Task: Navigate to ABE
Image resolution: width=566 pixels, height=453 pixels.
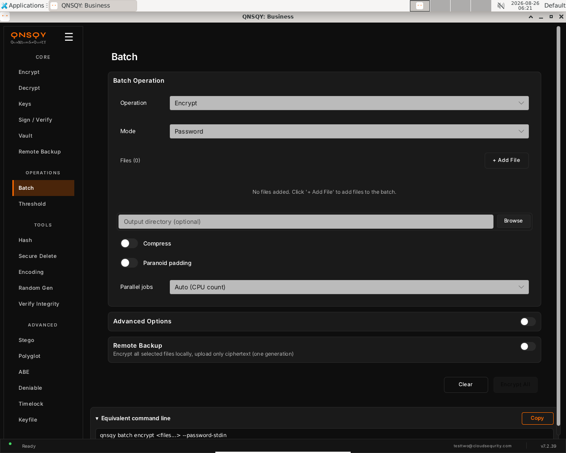Action: coord(43,372)
